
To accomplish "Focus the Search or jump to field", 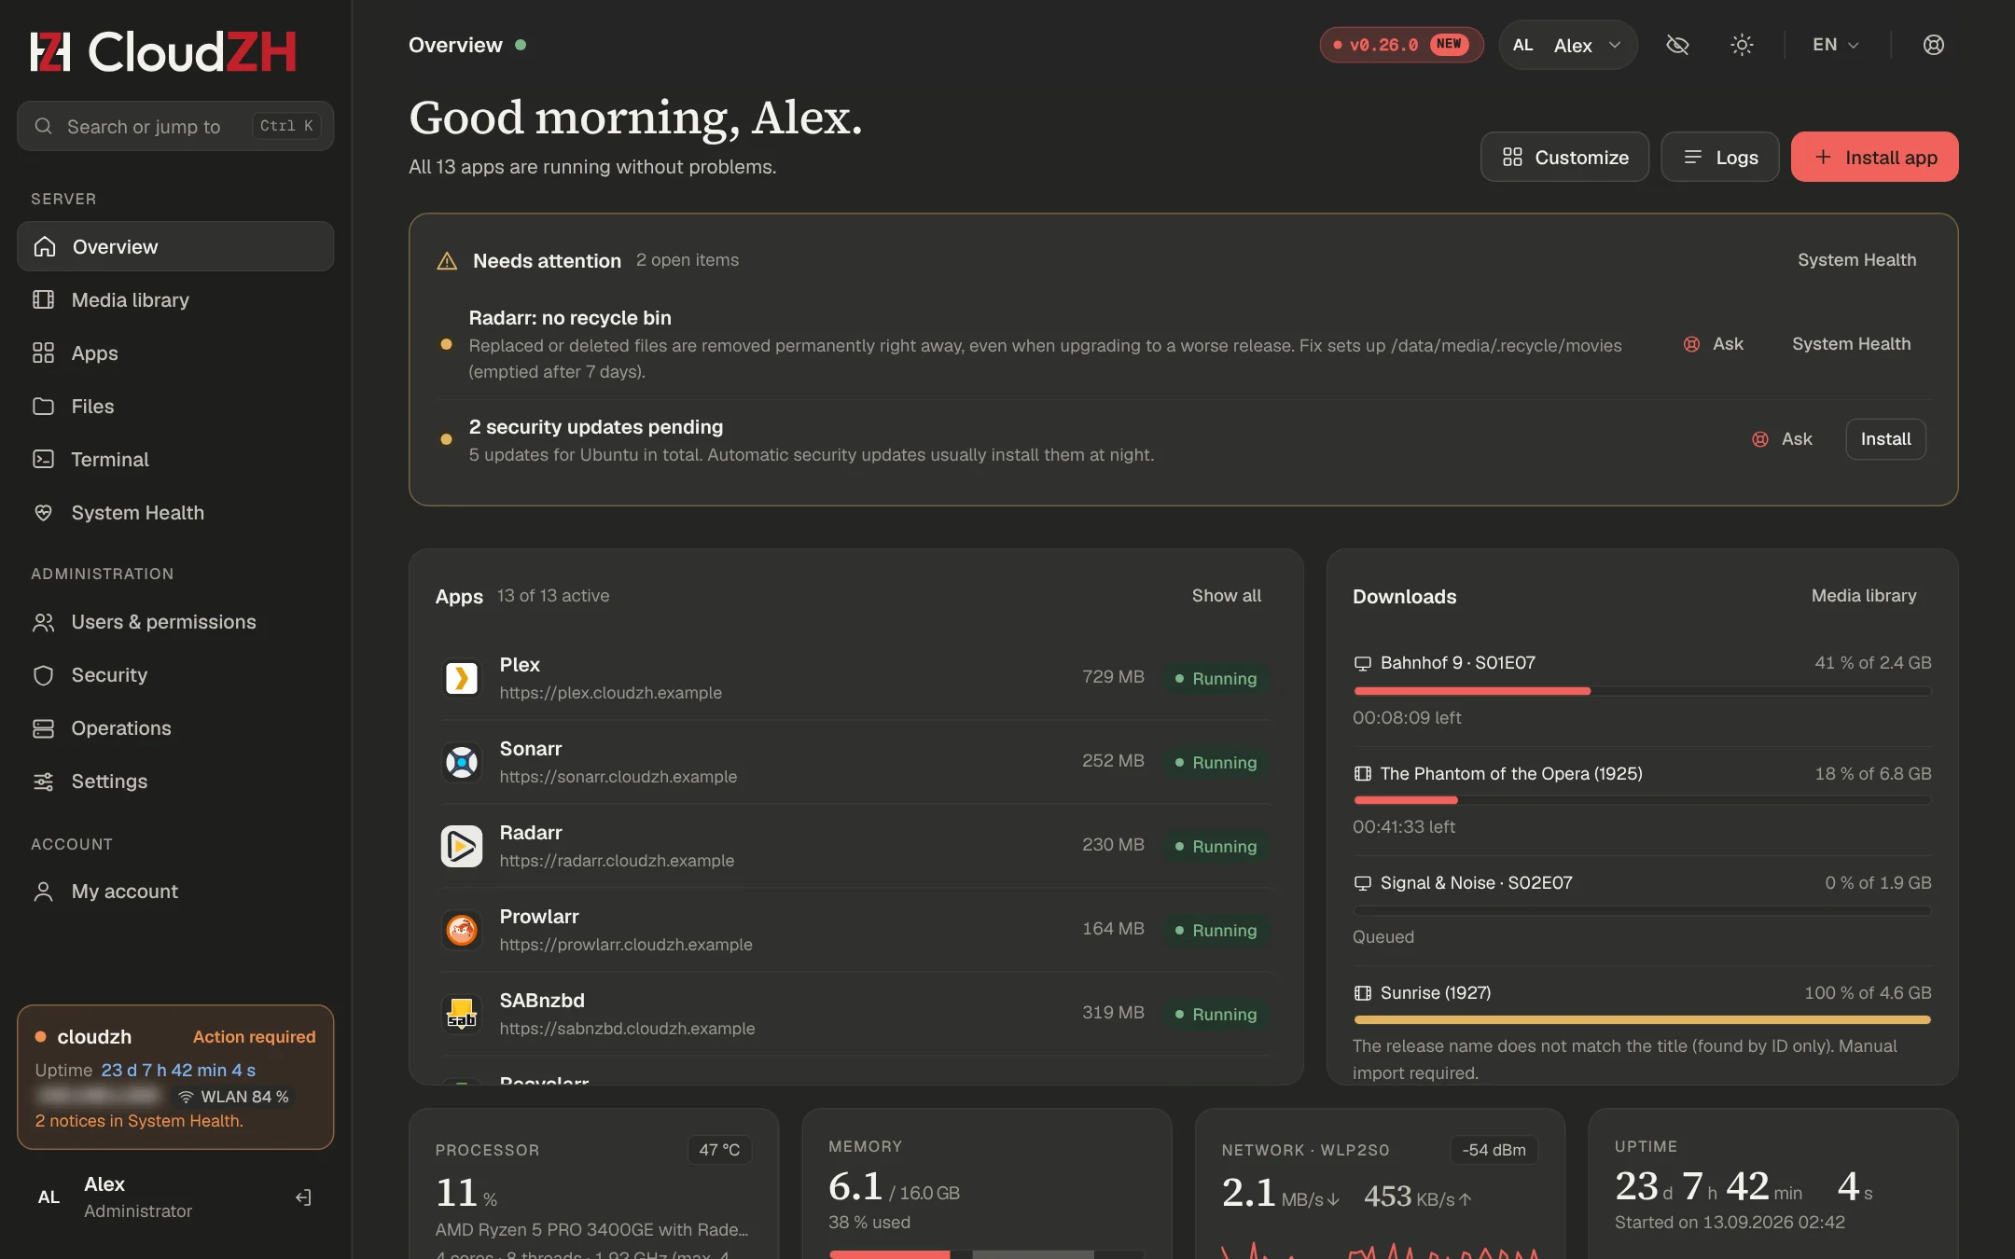I will pos(175,126).
